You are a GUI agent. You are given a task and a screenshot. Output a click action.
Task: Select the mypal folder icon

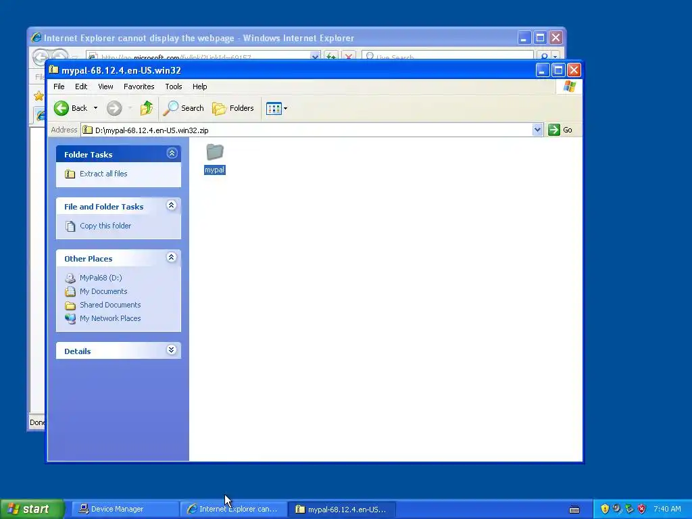(215, 152)
